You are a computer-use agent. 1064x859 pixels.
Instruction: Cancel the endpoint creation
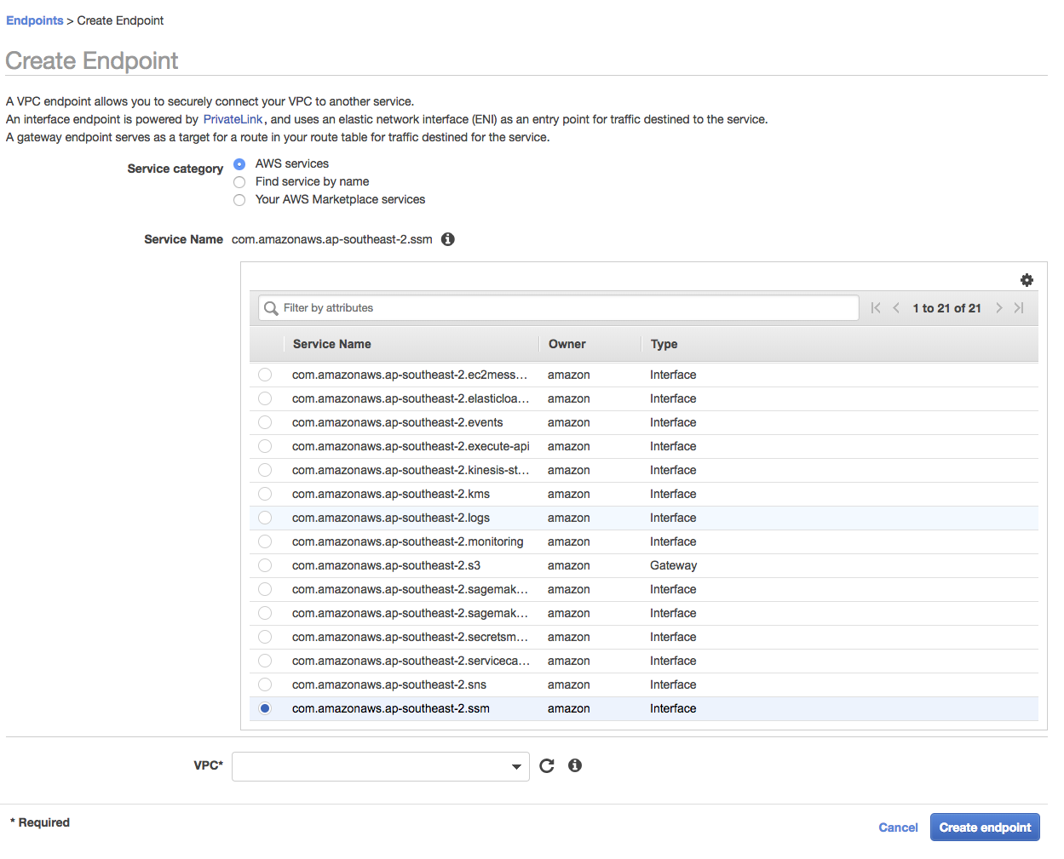tap(898, 827)
